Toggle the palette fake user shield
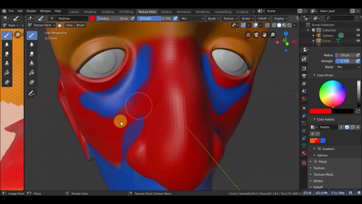Viewport: 362px width, 204px height. (347, 127)
